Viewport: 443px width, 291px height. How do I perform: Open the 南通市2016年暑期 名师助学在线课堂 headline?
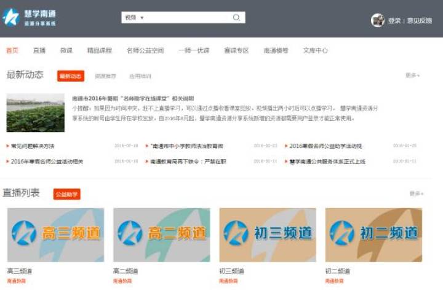133,98
